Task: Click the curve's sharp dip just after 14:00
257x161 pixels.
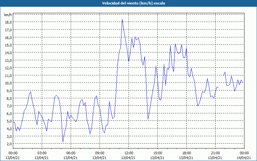Action: tap(148, 119)
